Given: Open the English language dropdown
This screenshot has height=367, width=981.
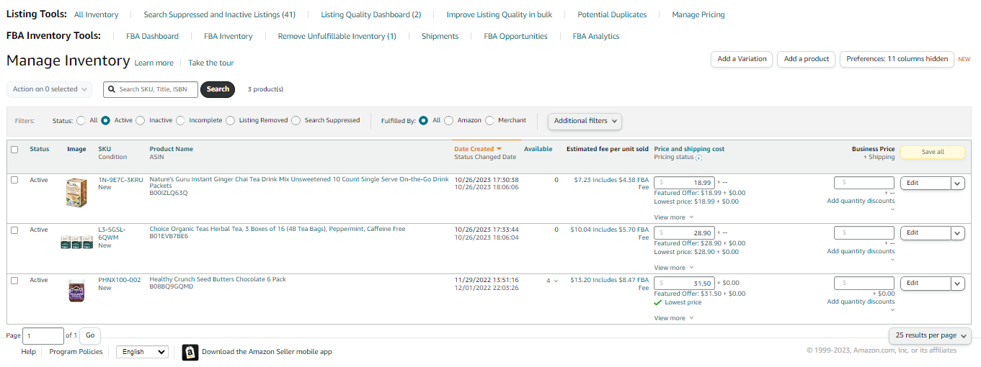Looking at the screenshot, I should pos(142,352).
